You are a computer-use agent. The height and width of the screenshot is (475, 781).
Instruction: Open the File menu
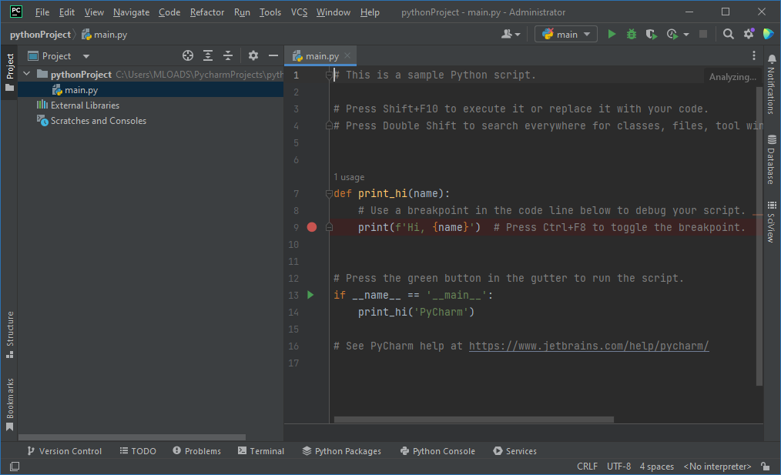click(x=42, y=12)
